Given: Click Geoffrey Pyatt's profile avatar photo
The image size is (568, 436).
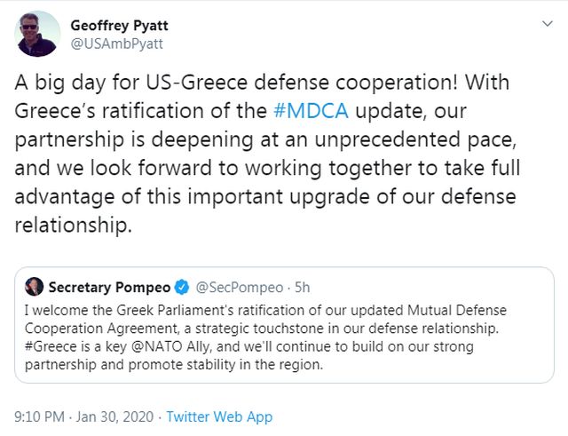Looking at the screenshot, I should 39,34.
